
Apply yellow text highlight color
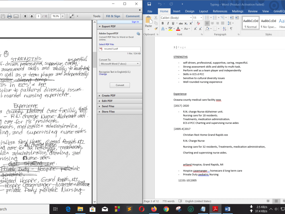(170, 29)
